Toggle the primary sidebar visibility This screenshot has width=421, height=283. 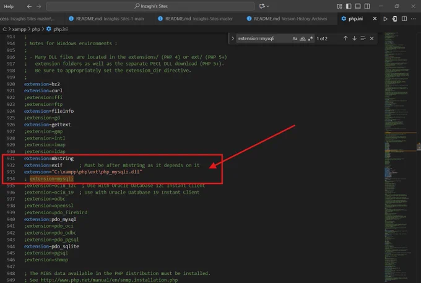point(349,6)
